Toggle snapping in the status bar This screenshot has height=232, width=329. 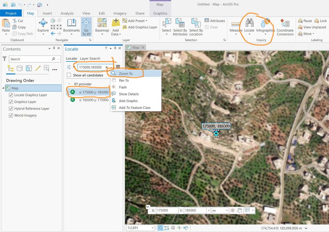tap(160, 228)
